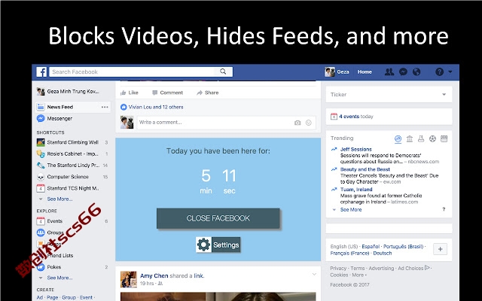Go to Home in top bar
The height and width of the screenshot is (301, 482).
[x=365, y=72]
